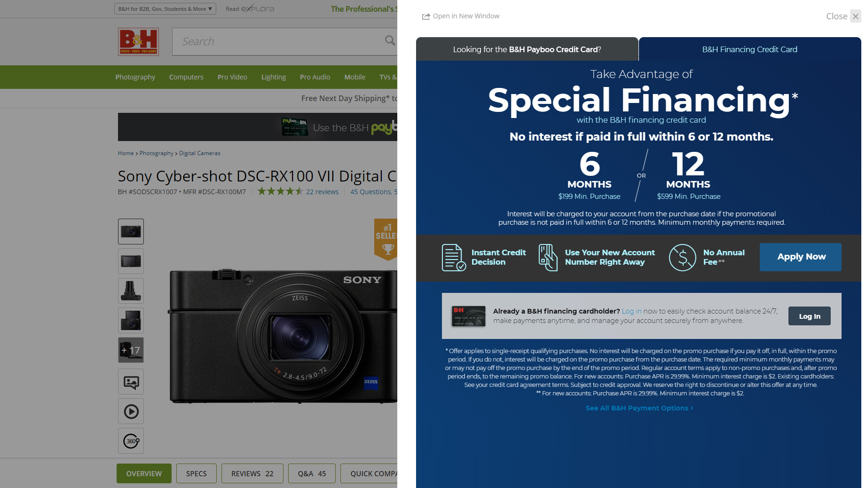Click the search magnifier icon
Image resolution: width=866 pixels, height=488 pixels.
[390, 41]
